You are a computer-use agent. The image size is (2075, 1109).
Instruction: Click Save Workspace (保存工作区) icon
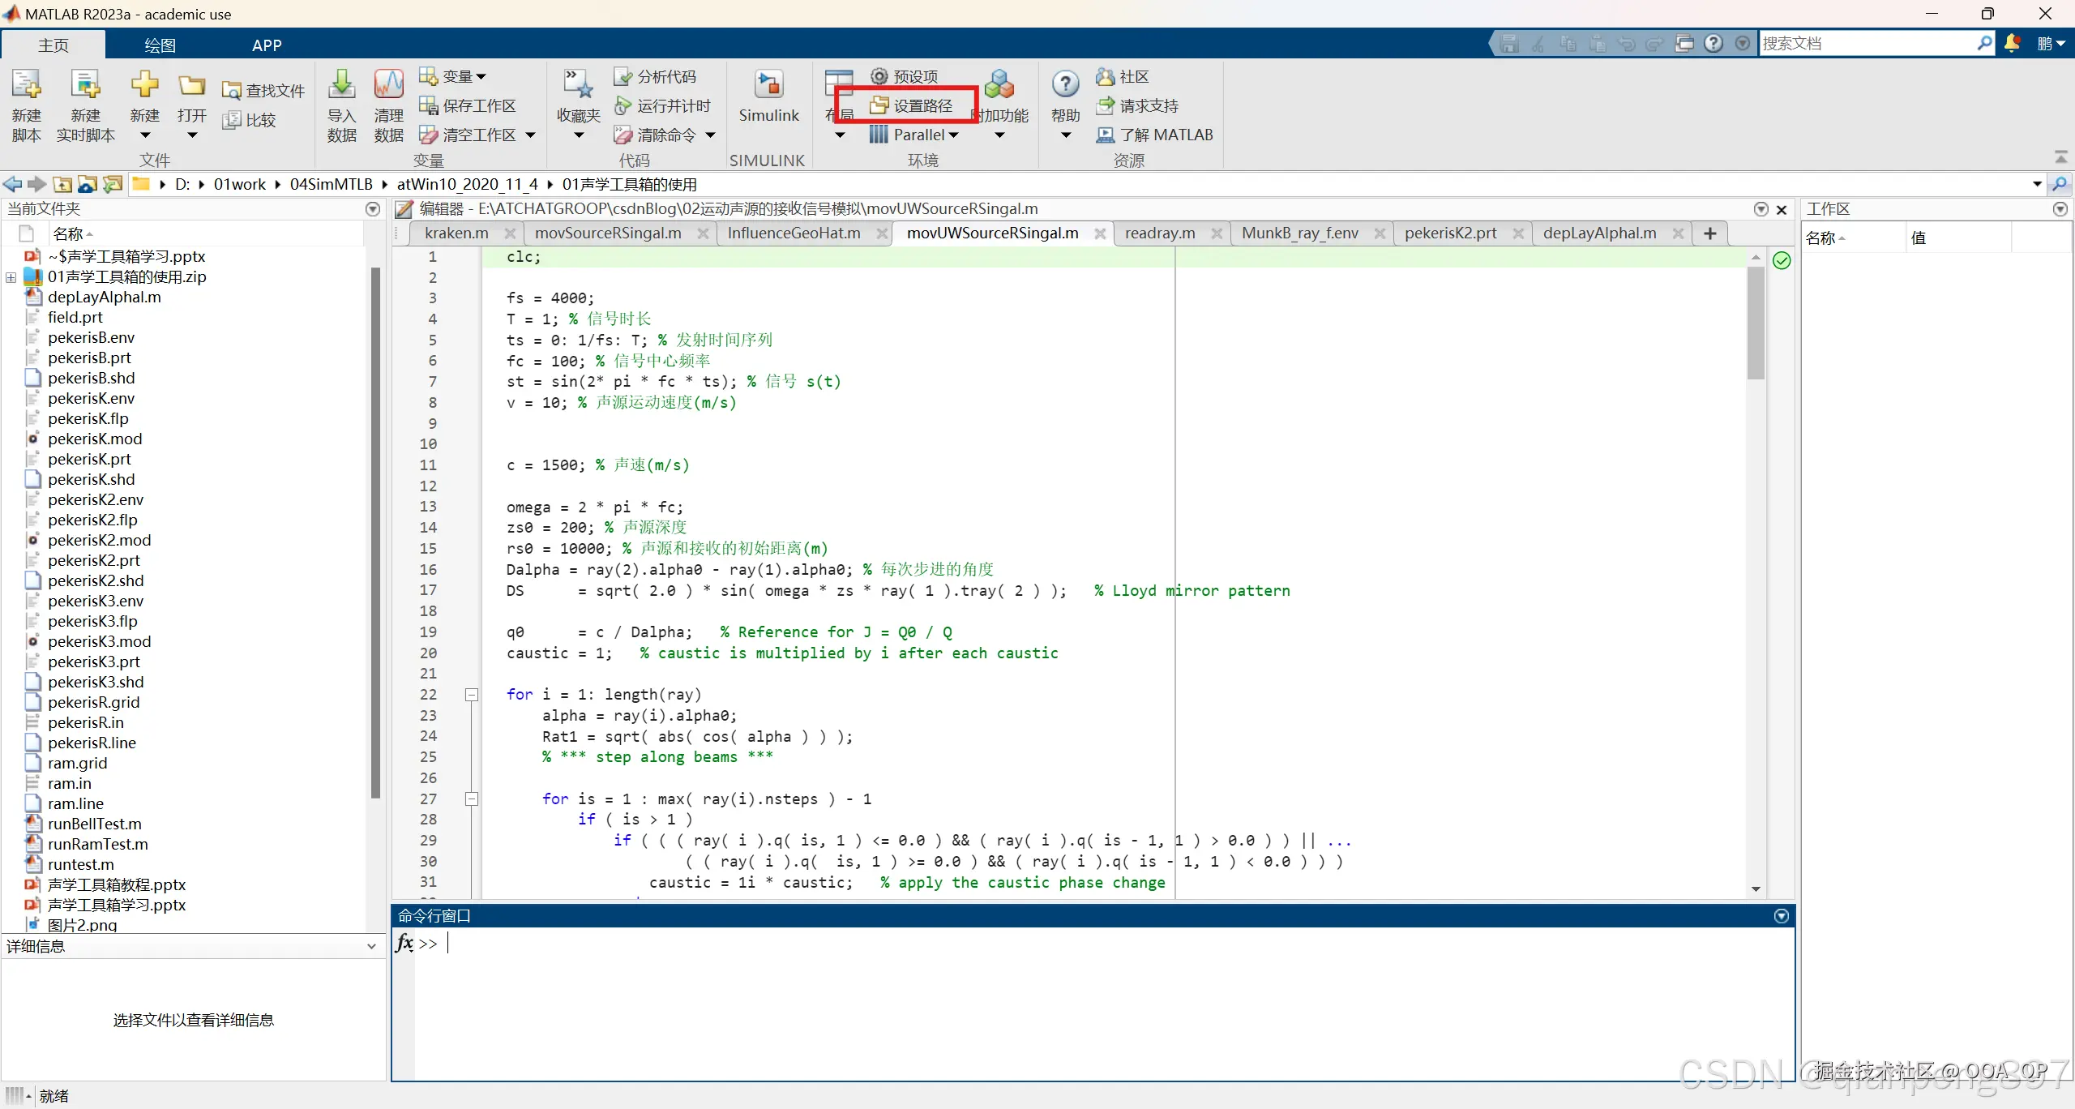point(428,105)
